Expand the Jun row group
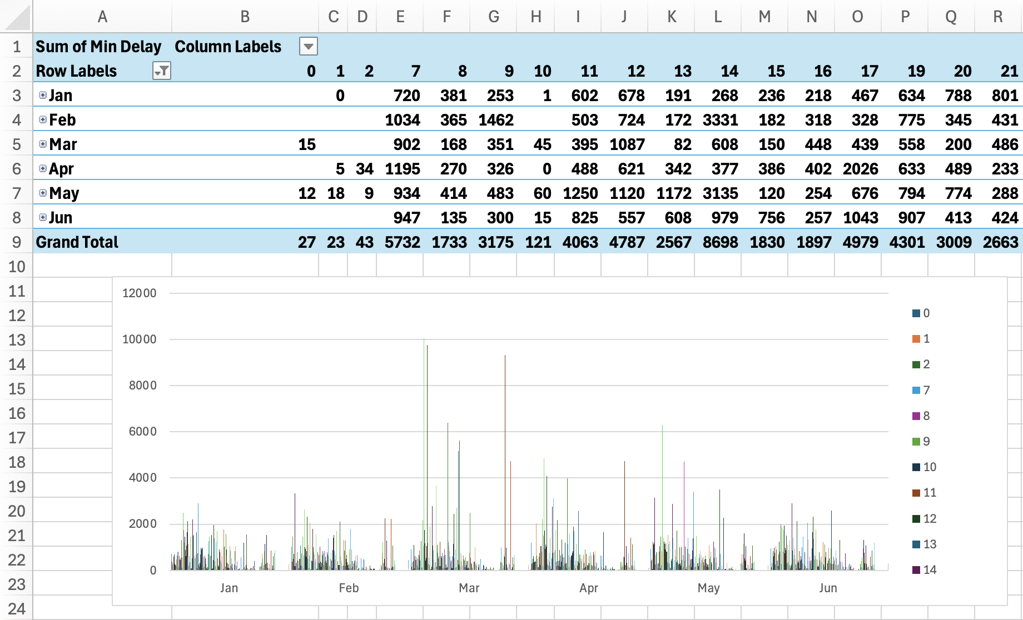 click(x=43, y=217)
